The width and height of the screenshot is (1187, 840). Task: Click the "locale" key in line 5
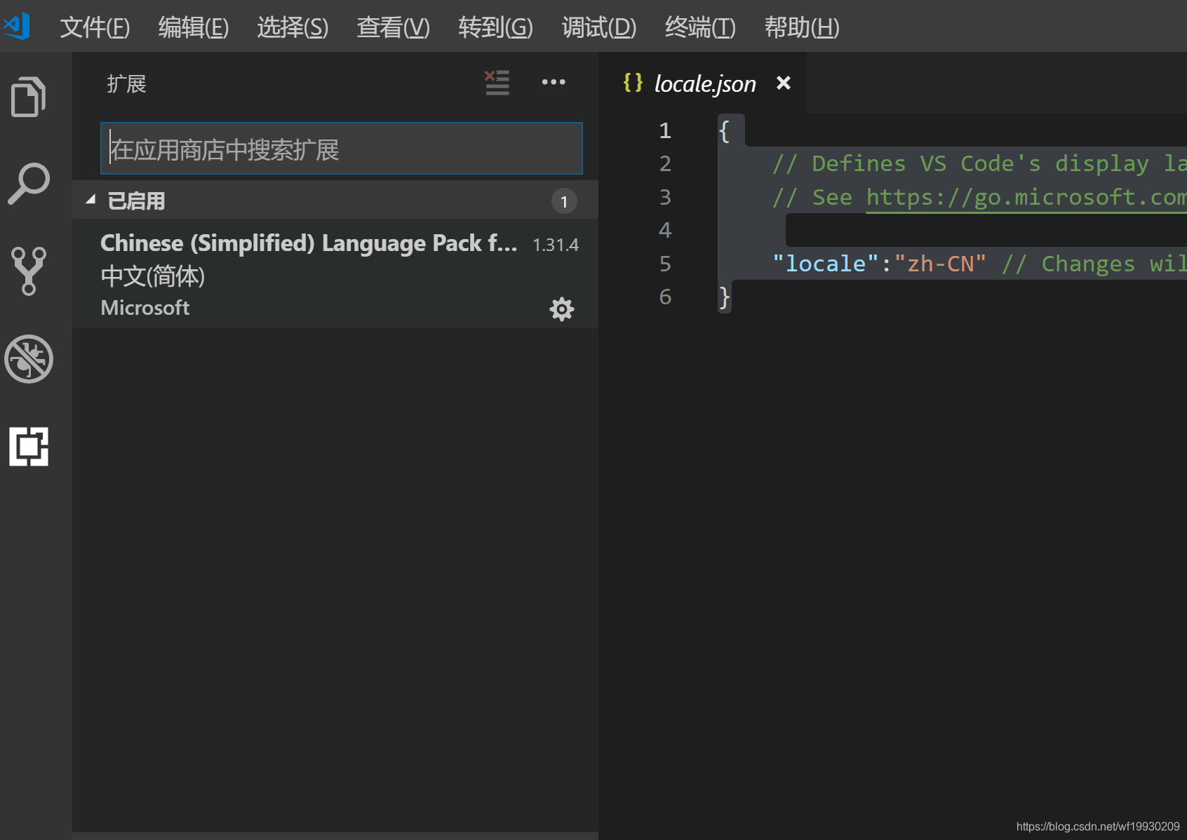tap(825, 264)
